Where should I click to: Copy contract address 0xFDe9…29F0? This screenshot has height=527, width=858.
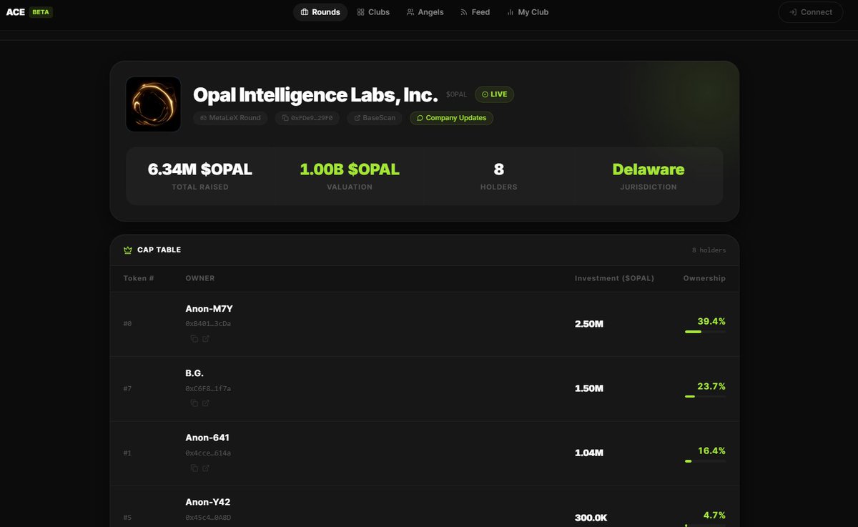point(307,118)
